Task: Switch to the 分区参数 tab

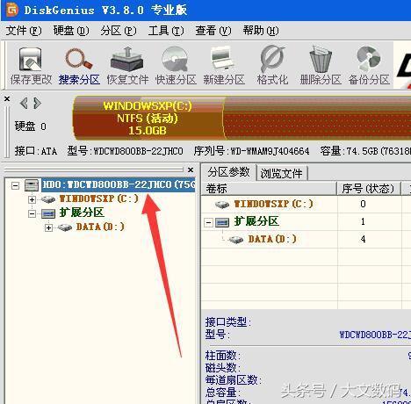Action: coord(228,172)
